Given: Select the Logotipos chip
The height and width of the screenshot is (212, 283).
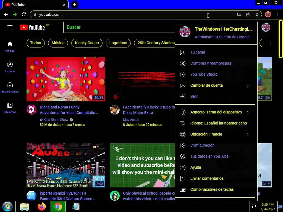Looking at the screenshot, I should (x=118, y=43).
